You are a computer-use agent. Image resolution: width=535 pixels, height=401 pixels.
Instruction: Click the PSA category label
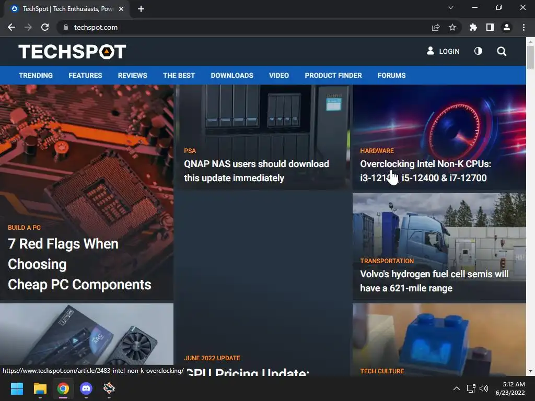tap(190, 151)
